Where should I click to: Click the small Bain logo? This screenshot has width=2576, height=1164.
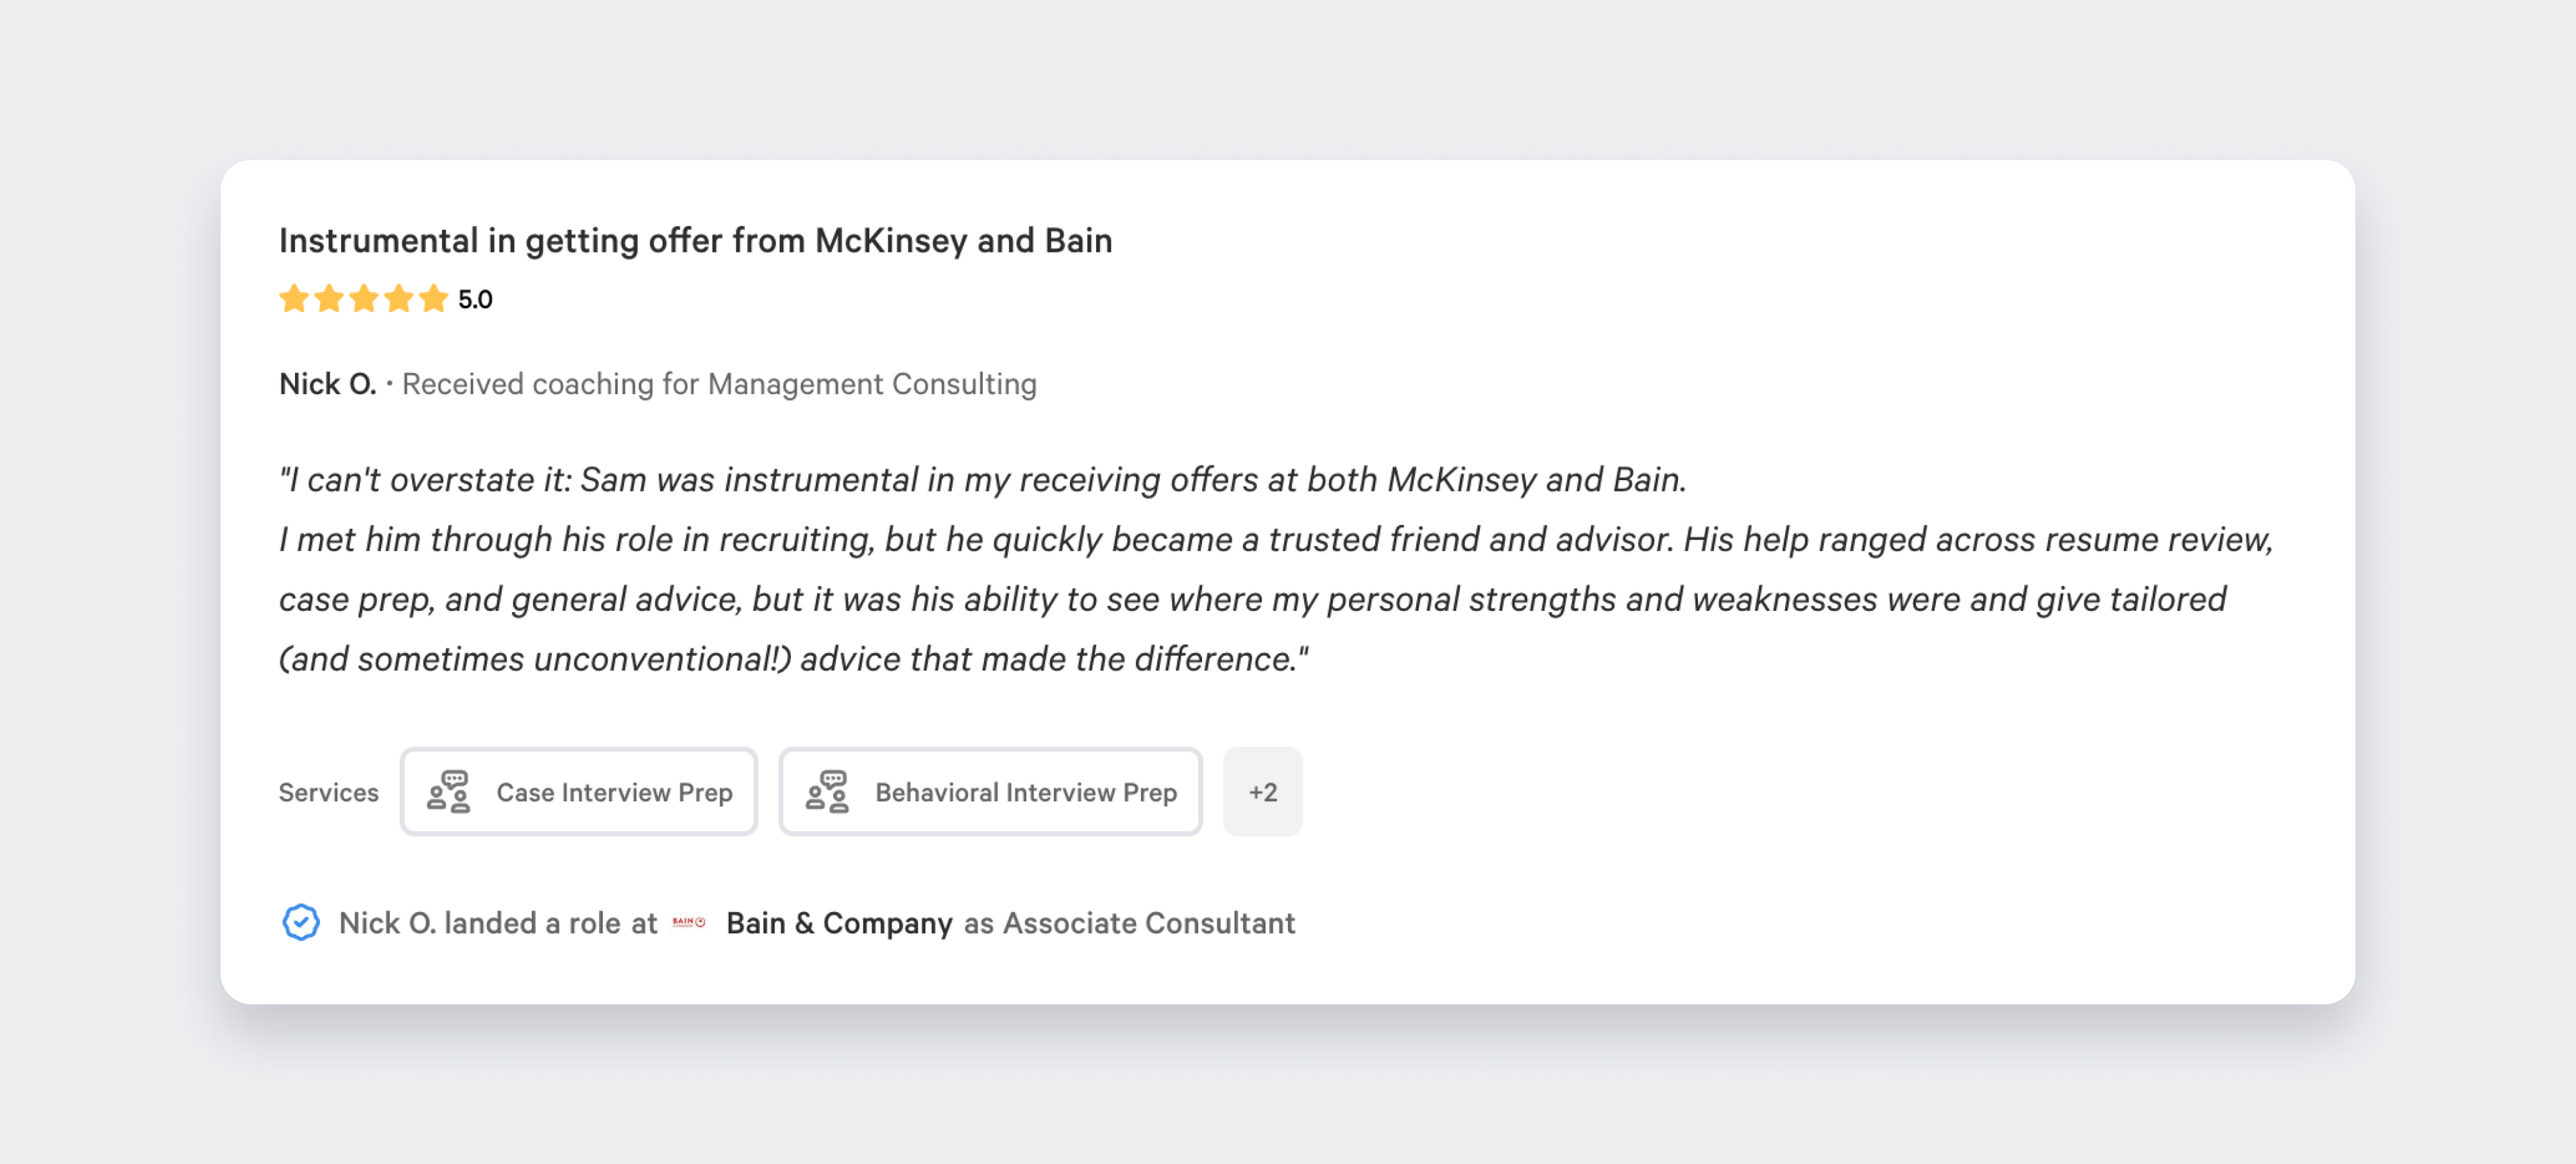(688, 922)
